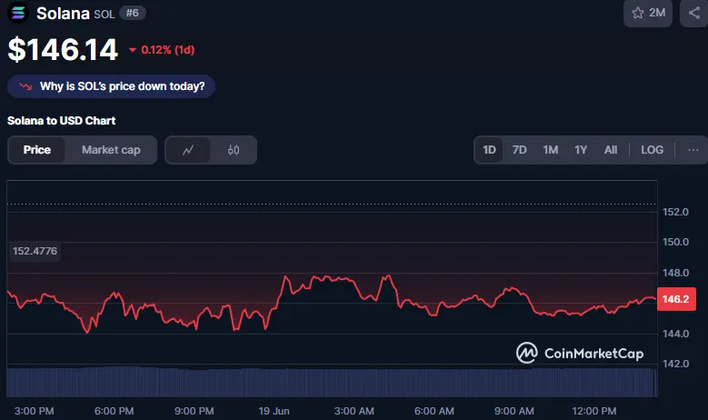Click the #6 rank badge
Viewport: 708px width, 420px height.
point(133,13)
